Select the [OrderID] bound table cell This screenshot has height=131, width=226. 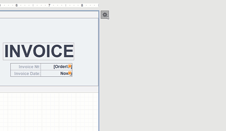click(57, 67)
